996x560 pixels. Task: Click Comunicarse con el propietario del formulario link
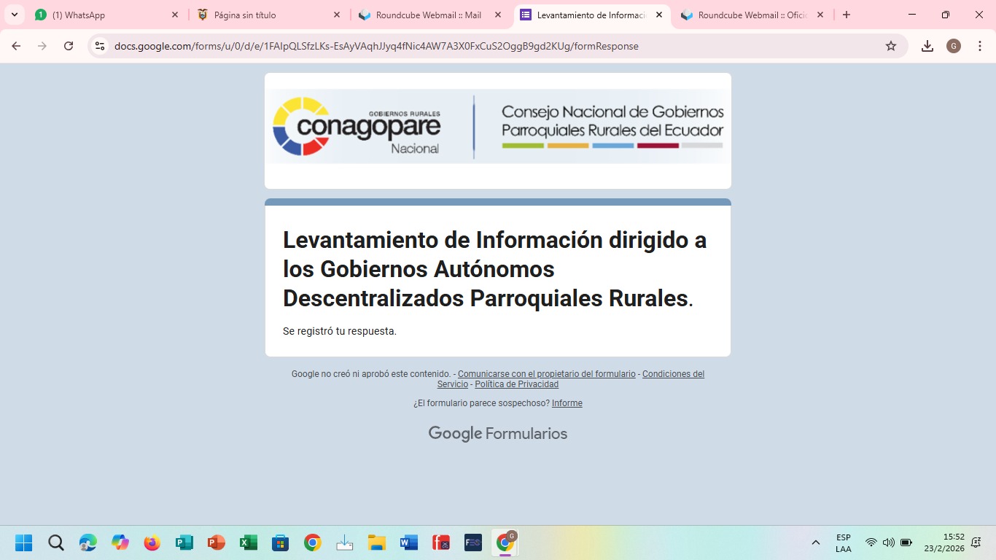coord(546,374)
